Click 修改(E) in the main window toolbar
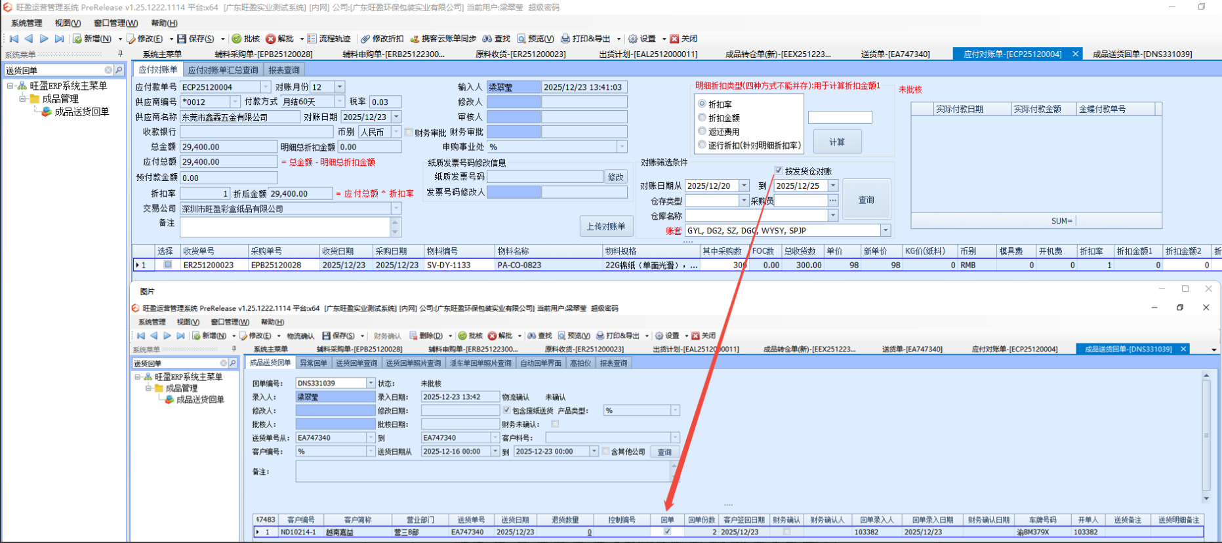The width and height of the screenshot is (1222, 543). pyautogui.click(x=146, y=39)
